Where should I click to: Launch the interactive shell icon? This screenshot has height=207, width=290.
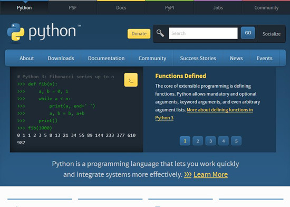pos(131,80)
